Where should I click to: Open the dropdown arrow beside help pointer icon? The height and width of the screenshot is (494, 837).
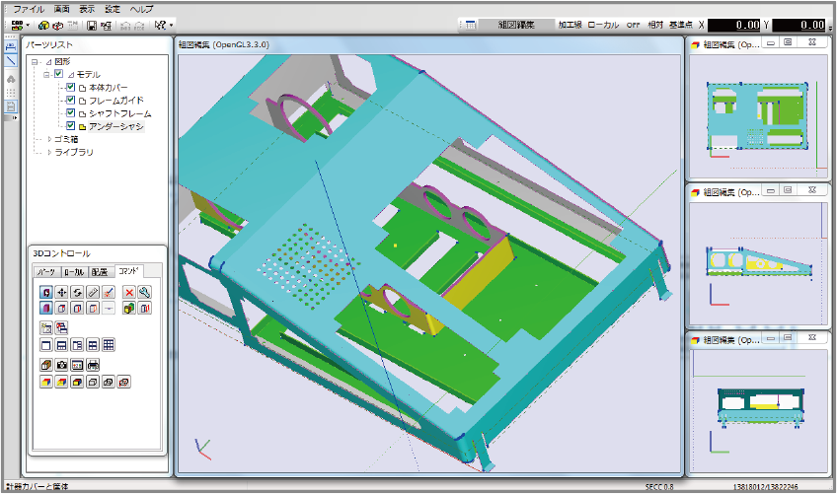[171, 25]
